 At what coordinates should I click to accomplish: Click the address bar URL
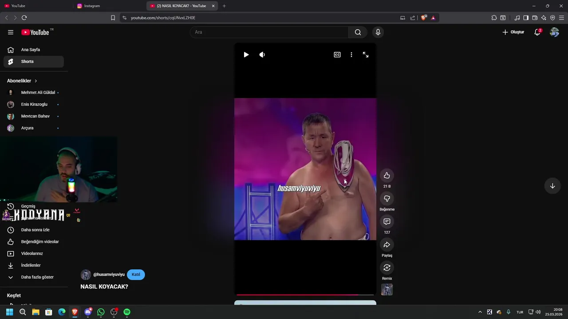point(163,18)
